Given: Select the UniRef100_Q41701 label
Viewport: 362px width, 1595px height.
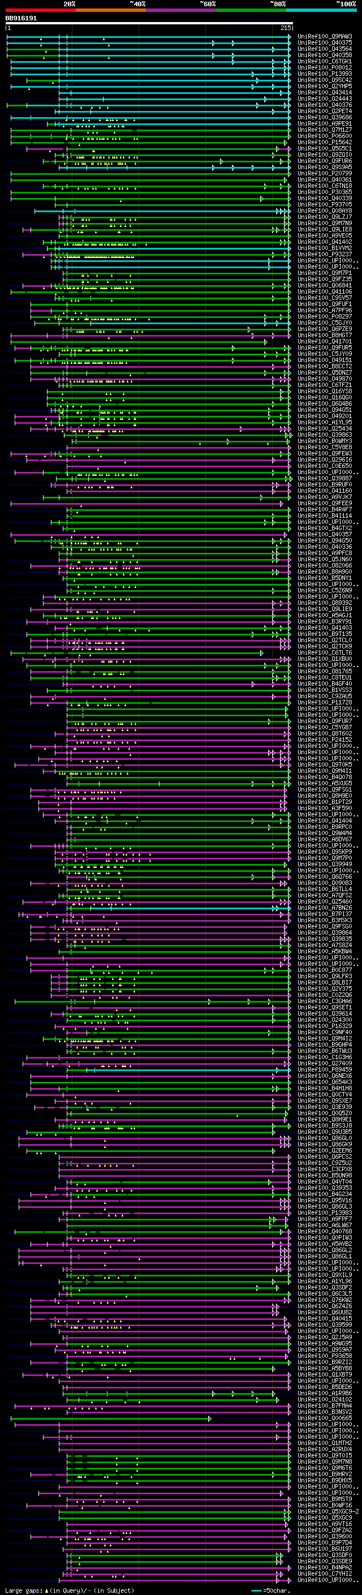Looking at the screenshot, I should (325, 341).
